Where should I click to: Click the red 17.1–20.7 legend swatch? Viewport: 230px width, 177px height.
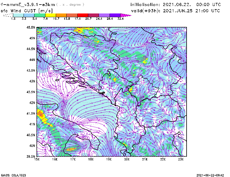(x=83, y=15)
